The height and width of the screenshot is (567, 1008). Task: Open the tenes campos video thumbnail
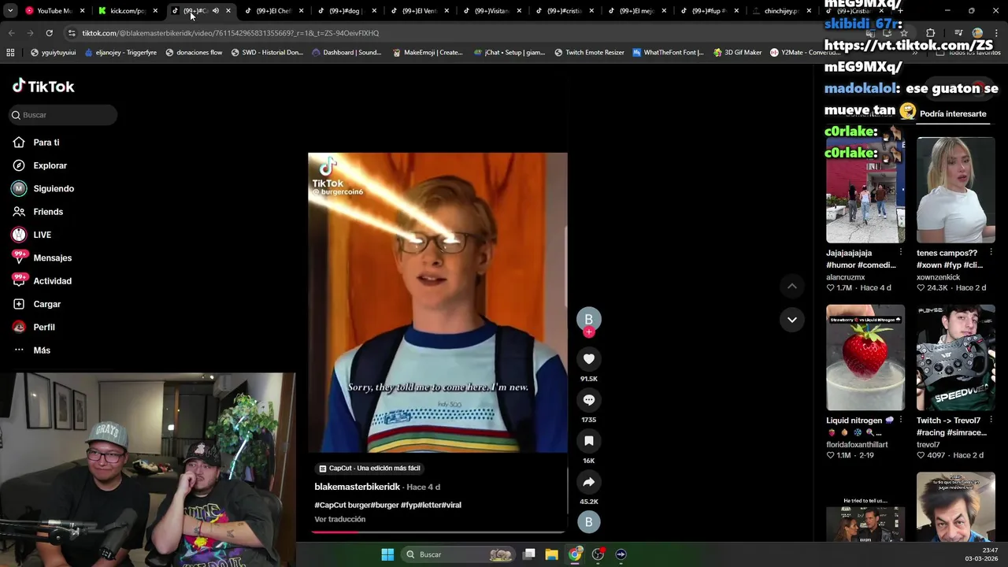coord(955,190)
